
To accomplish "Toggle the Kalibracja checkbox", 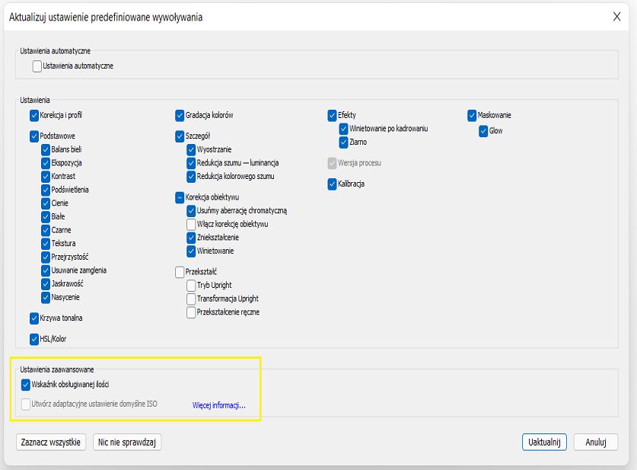I will point(332,184).
